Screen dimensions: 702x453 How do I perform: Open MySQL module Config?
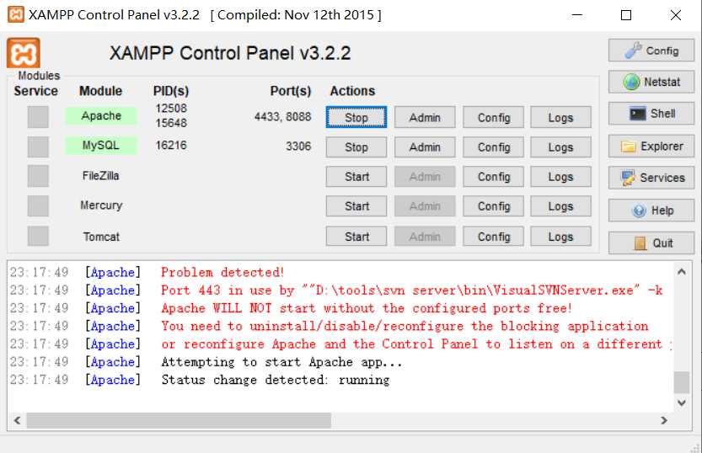tap(493, 147)
